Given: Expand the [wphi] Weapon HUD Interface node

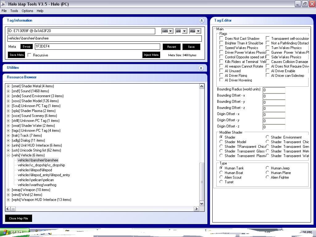Looking at the screenshot, I should point(8,200).
